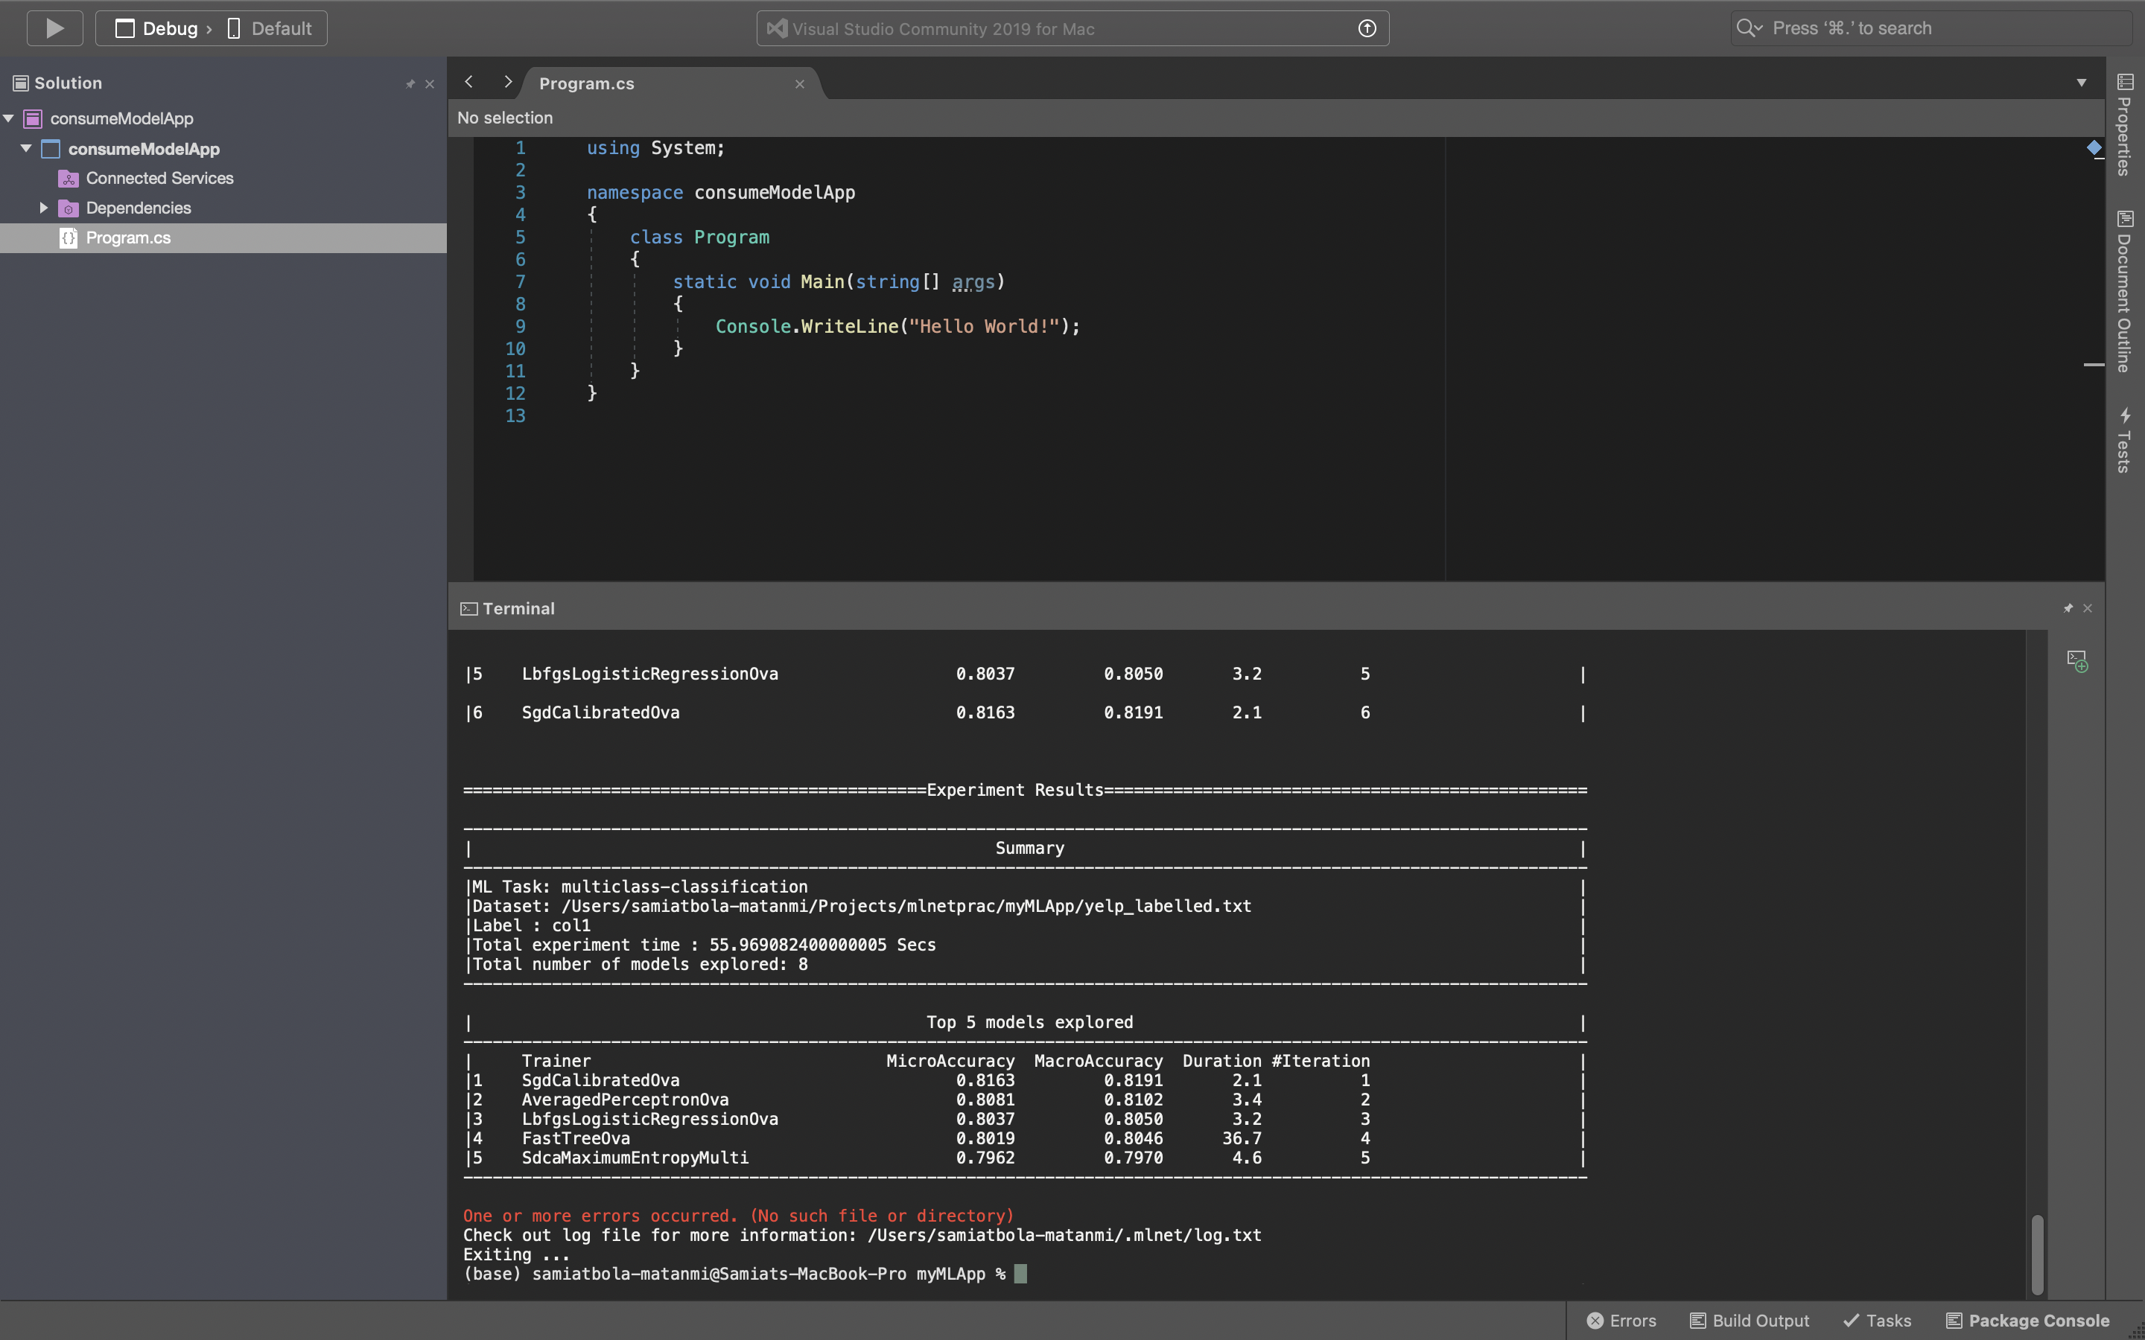Open the document list dropdown arrow

(x=2080, y=83)
